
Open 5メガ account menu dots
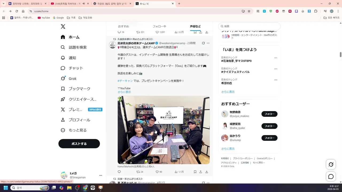point(101,175)
